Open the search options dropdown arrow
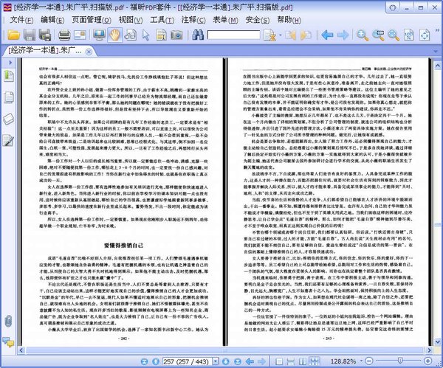Image resolution: width=443 pixels, height=368 pixels. click(x=281, y=35)
